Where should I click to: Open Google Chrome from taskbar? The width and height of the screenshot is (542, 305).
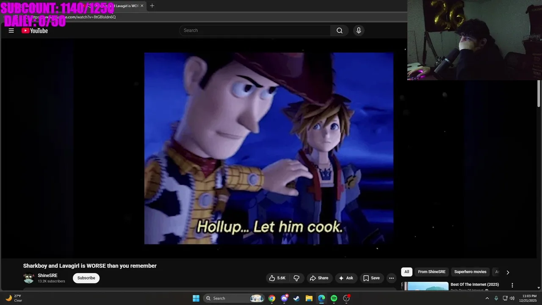pos(272,298)
